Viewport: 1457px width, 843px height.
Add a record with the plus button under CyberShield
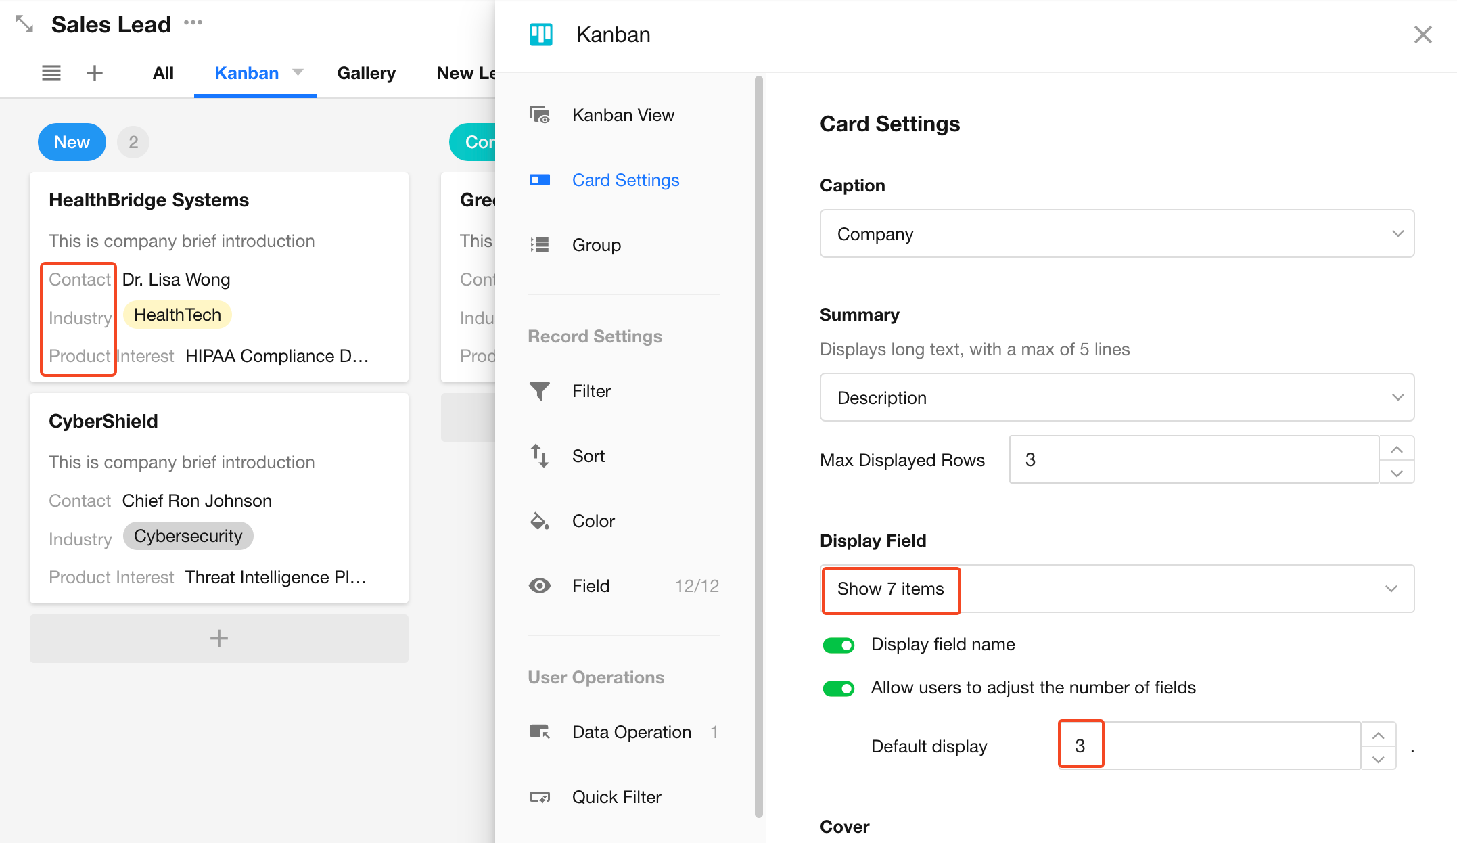click(x=218, y=638)
